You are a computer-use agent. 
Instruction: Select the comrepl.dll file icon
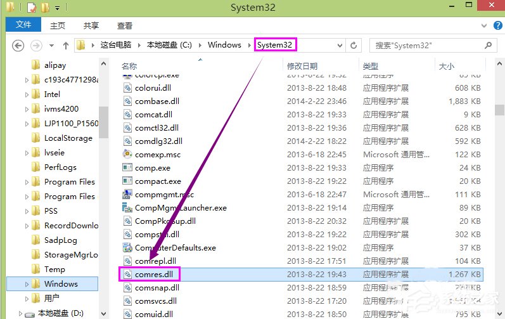pos(127,261)
